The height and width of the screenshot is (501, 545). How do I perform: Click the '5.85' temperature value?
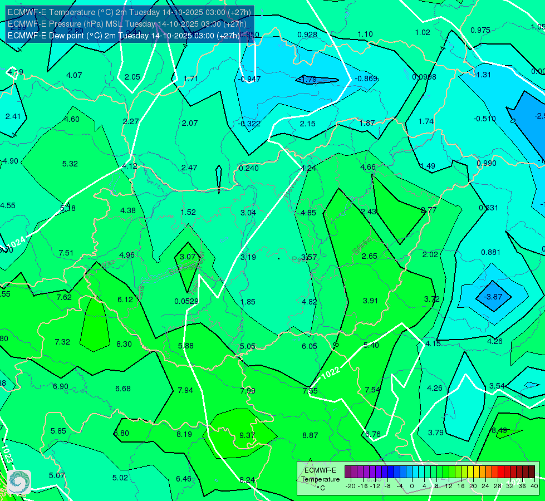point(58,431)
